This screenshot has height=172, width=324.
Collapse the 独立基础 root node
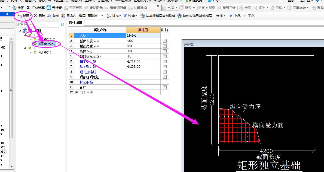coord(20,31)
